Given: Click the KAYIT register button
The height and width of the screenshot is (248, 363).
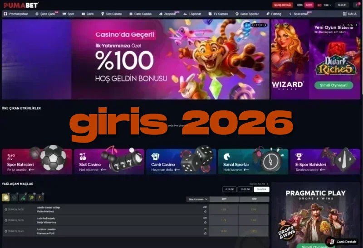Looking at the screenshot, I should click(309, 5).
